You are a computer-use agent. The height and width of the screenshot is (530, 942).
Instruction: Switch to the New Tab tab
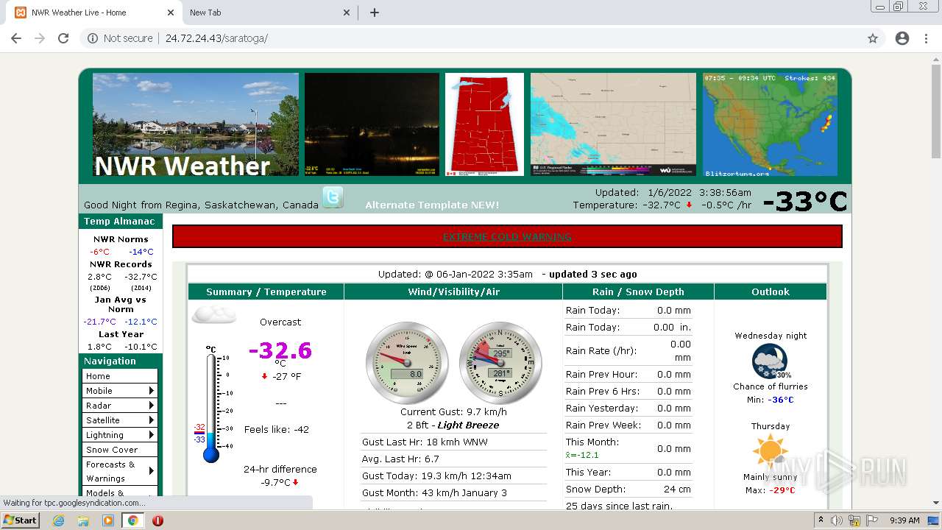coord(269,13)
